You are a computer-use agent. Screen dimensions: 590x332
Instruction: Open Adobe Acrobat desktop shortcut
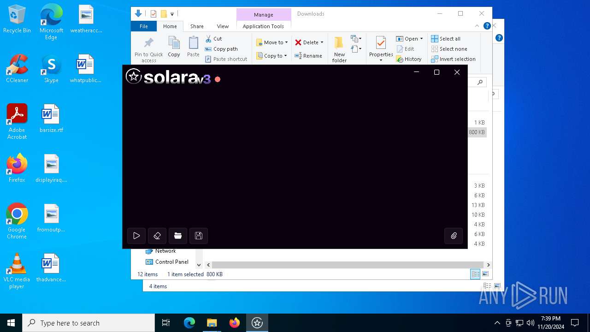coord(17,122)
